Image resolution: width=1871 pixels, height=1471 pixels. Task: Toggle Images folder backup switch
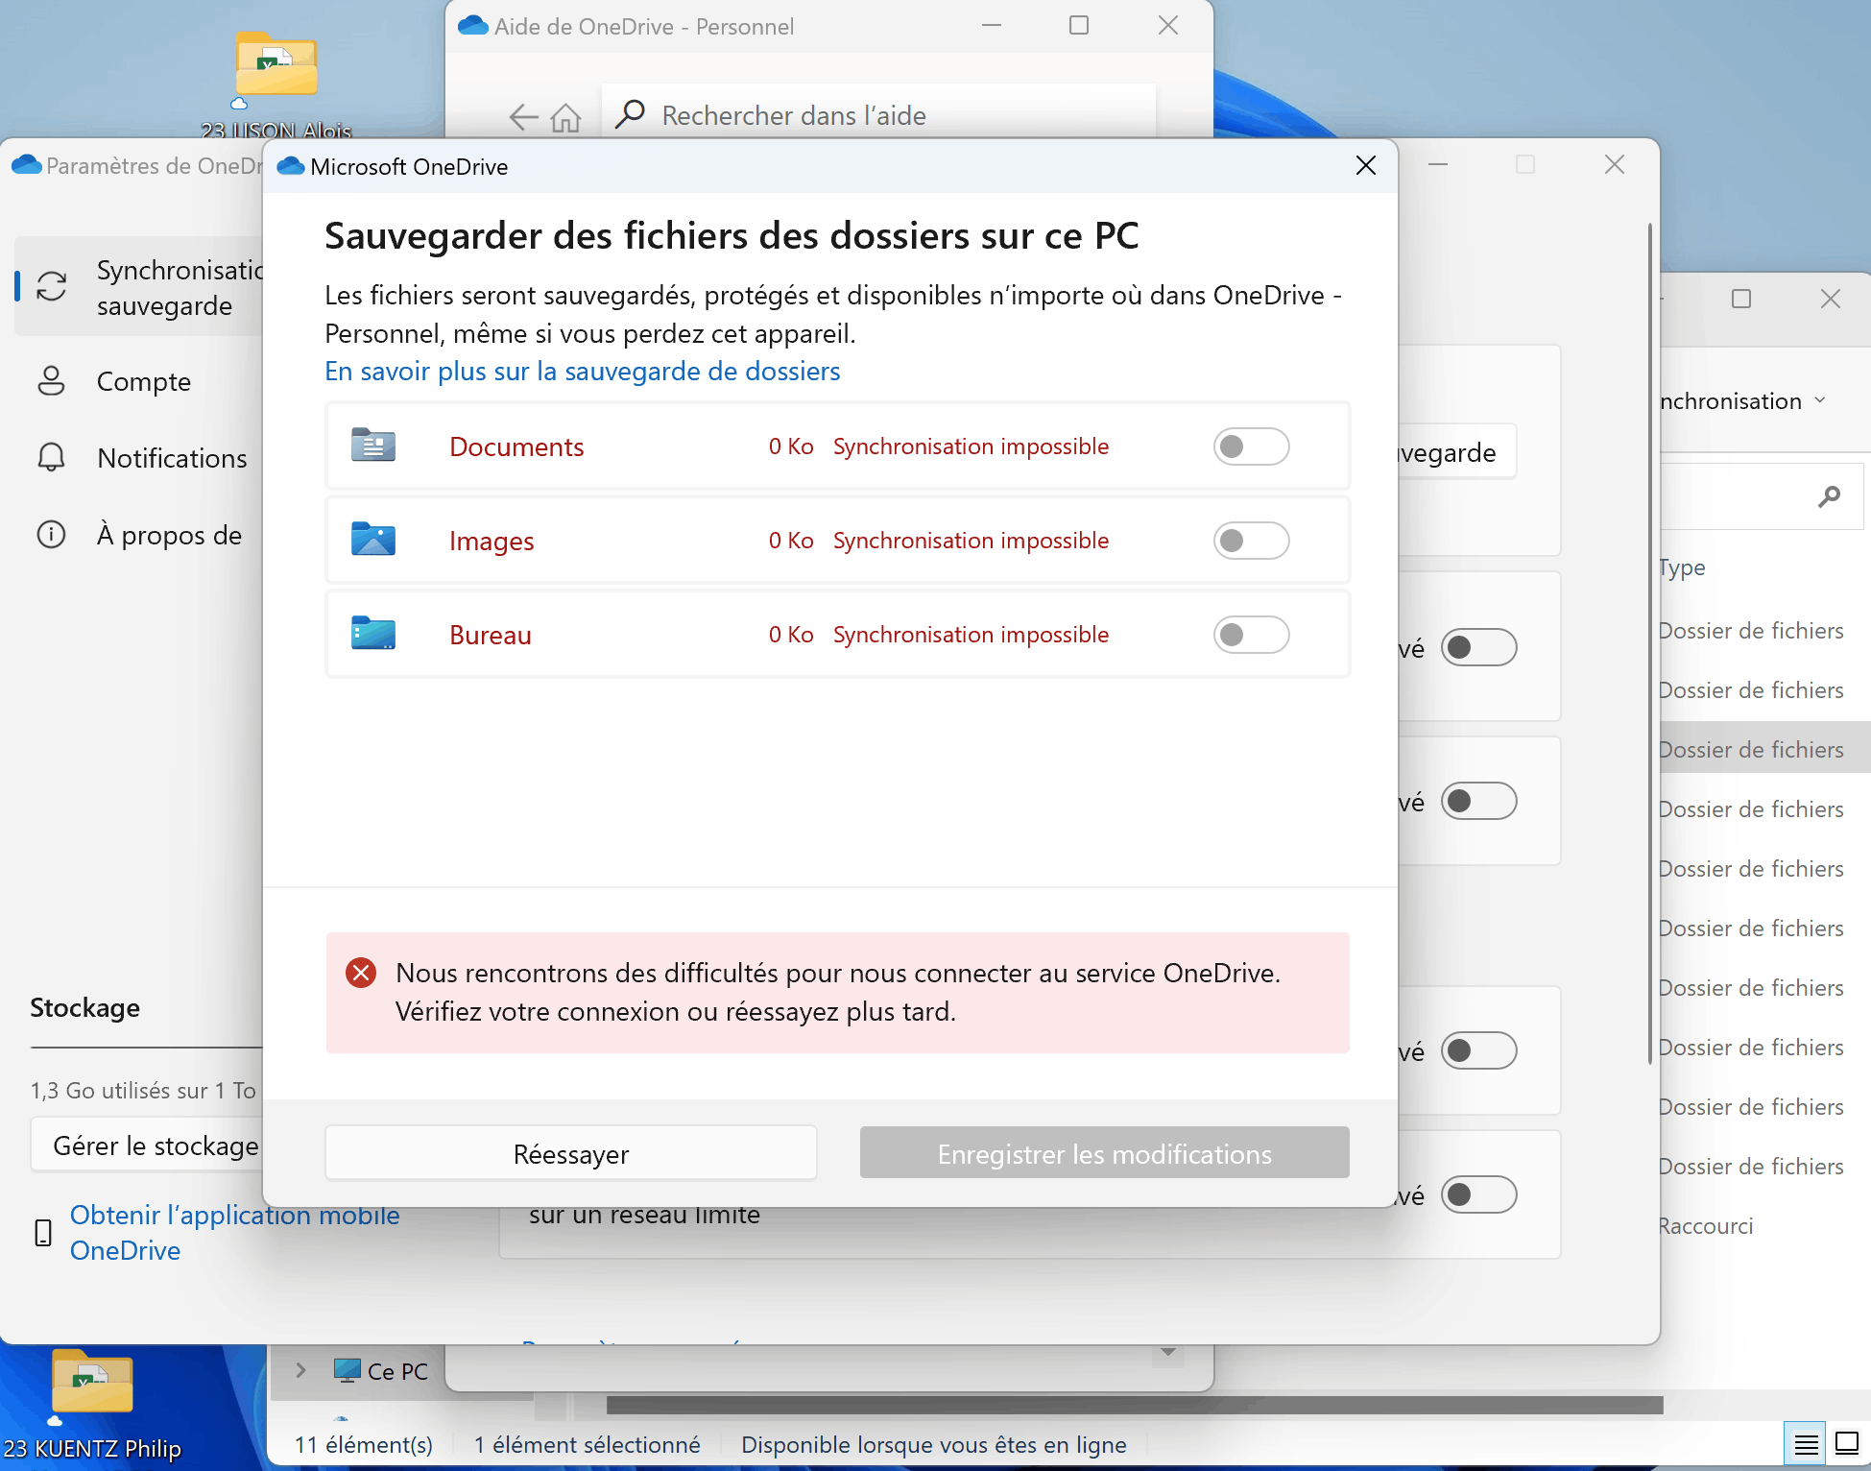pos(1251,541)
